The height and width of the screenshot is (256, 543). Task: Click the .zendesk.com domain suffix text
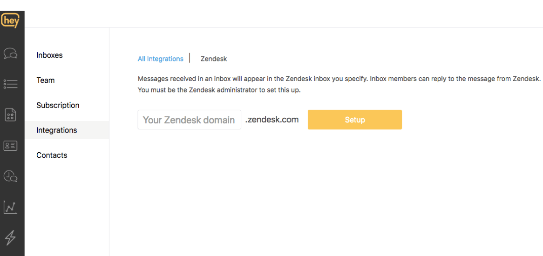pyautogui.click(x=272, y=120)
